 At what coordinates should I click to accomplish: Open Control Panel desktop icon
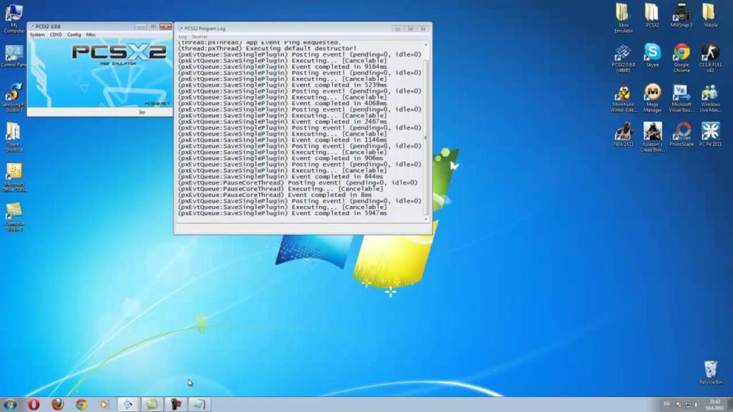coord(14,57)
